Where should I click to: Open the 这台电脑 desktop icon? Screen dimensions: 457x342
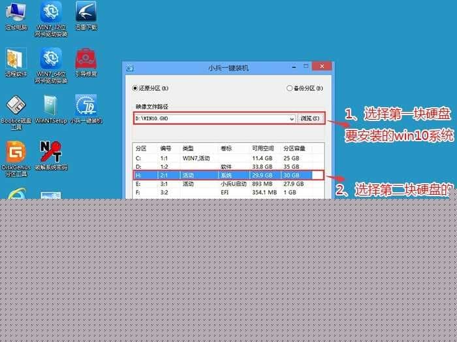click(x=16, y=16)
